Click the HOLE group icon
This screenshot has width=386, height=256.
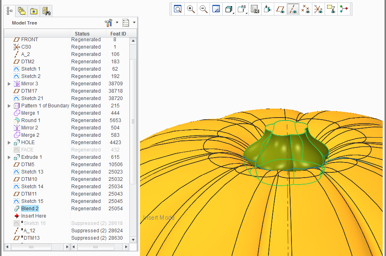coord(17,142)
